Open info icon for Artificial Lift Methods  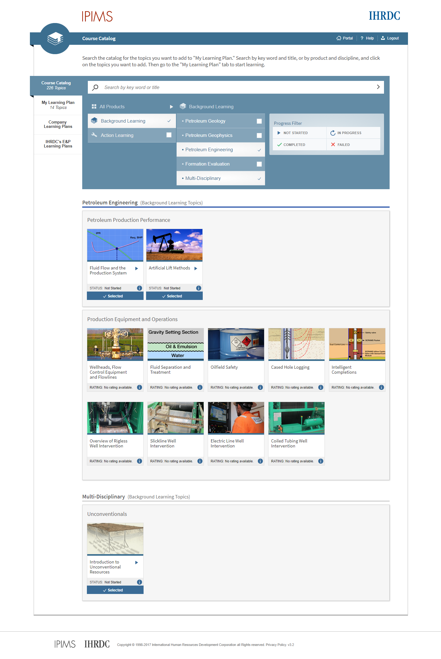click(199, 288)
